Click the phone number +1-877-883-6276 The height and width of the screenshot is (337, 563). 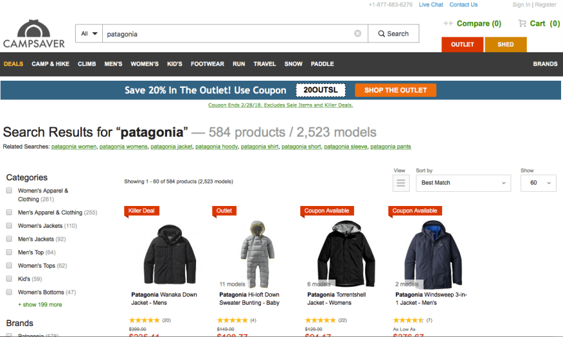(x=390, y=5)
